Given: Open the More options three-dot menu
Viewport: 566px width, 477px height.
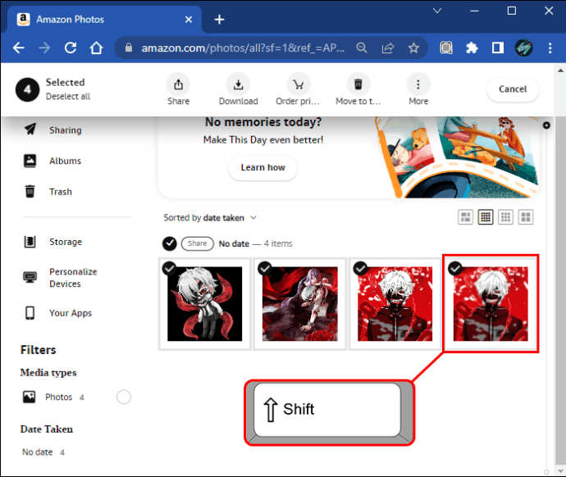Looking at the screenshot, I should pos(418,84).
